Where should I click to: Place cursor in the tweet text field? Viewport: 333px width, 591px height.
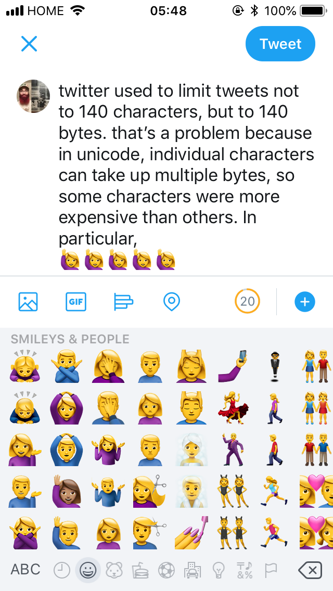coord(187,175)
